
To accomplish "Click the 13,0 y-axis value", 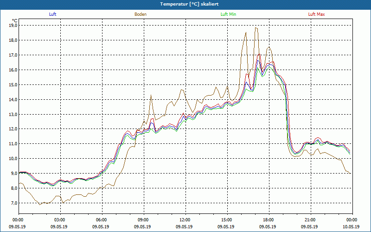I will [x=13, y=114].
